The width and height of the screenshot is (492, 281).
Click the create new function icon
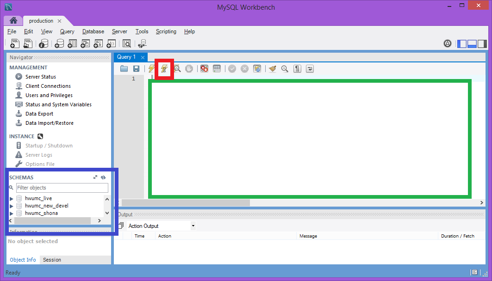(x=111, y=43)
